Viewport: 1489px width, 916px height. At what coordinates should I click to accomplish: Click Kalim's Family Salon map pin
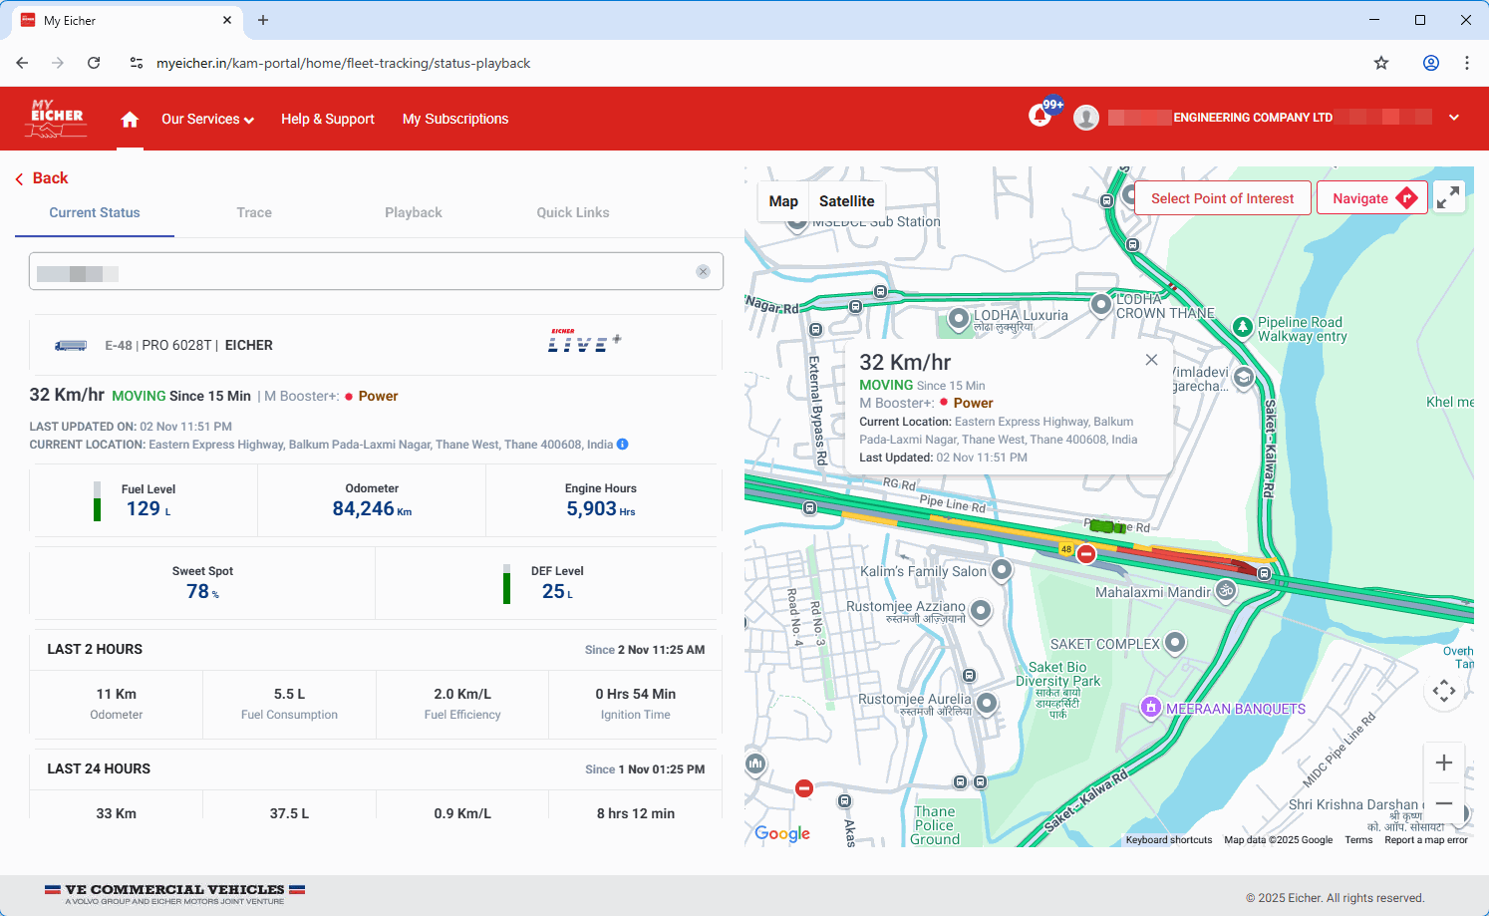coord(1002,570)
